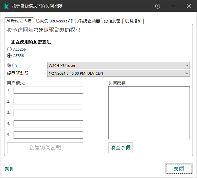Select the AES256 radio button
Viewport: 197px width, 178px height.
click(x=9, y=49)
